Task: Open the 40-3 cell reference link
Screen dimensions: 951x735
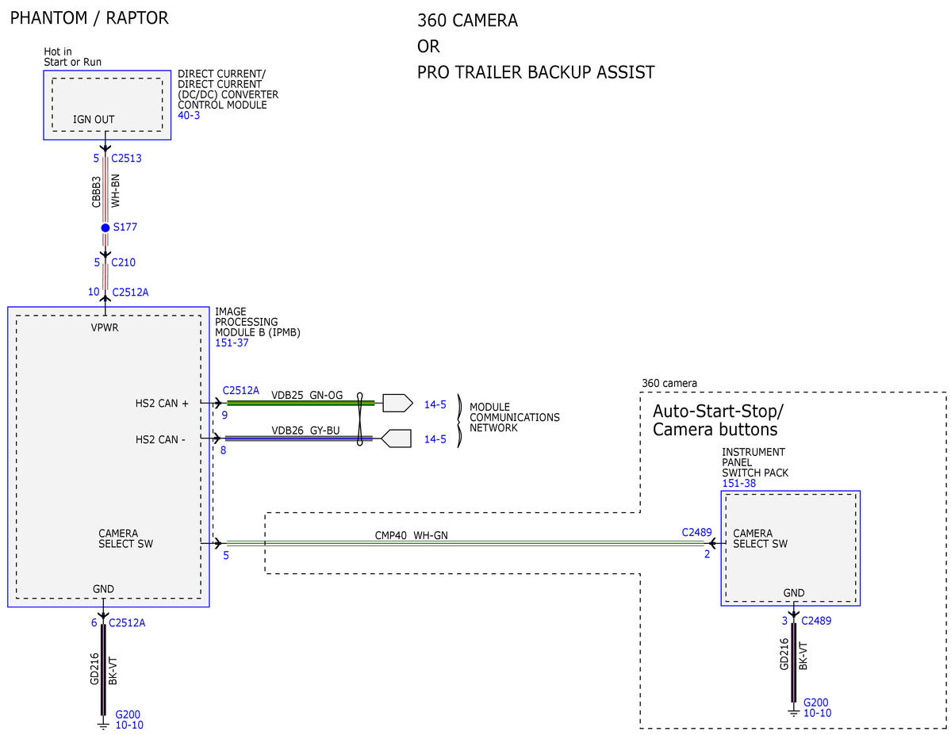Action: coord(189,115)
